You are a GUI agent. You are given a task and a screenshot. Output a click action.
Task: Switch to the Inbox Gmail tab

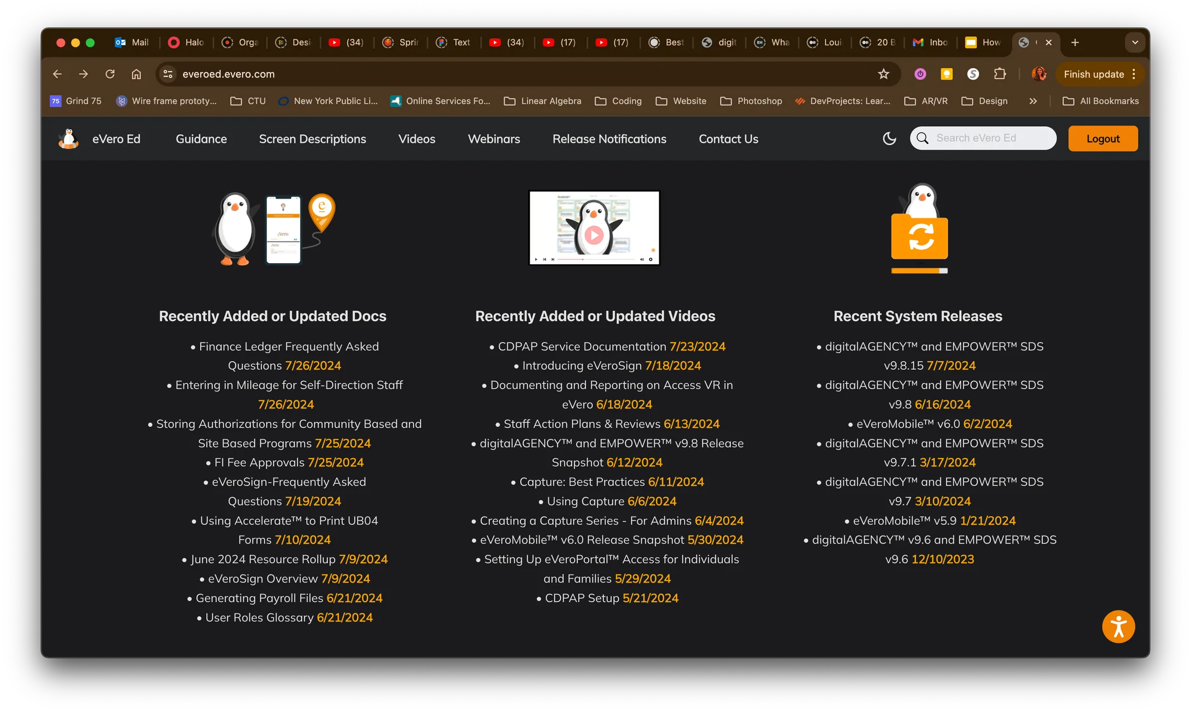point(930,42)
